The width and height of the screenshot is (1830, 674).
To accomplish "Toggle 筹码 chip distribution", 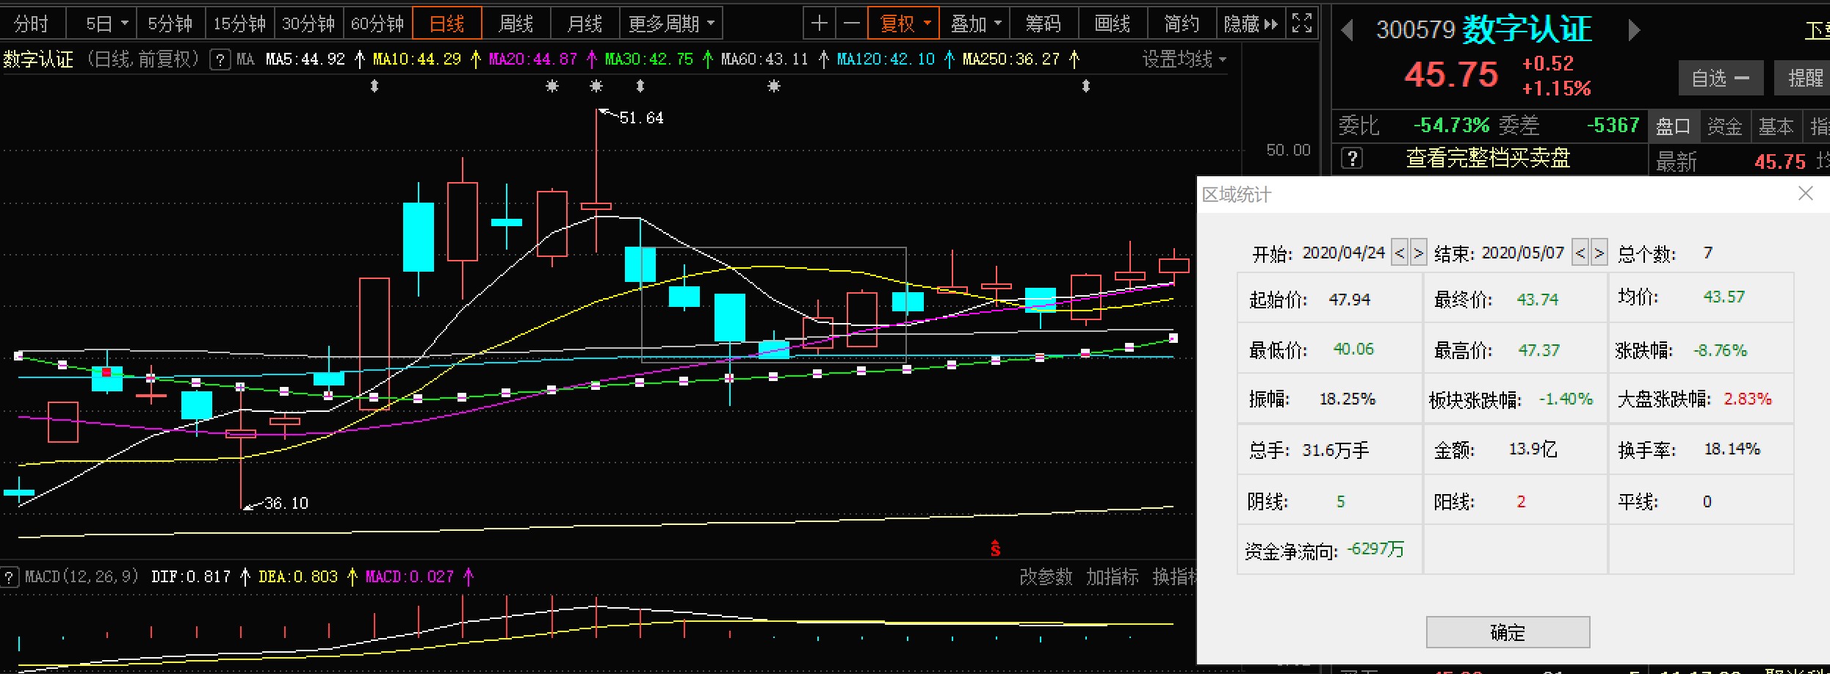I will (x=1044, y=23).
